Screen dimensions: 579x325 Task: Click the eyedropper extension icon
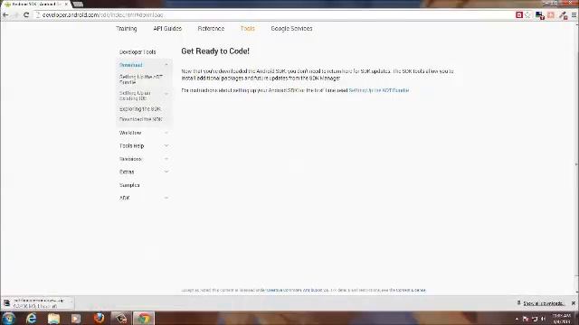pos(563,15)
